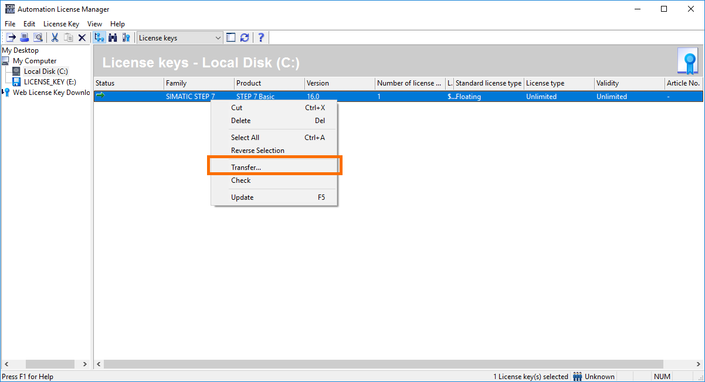705x382 pixels.
Task: Click the green arrow status icon
Action: [x=100, y=95]
